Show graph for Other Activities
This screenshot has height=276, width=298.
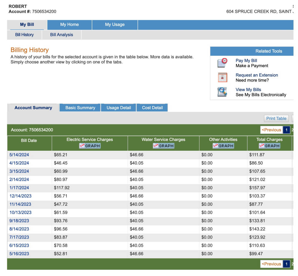(x=223, y=146)
